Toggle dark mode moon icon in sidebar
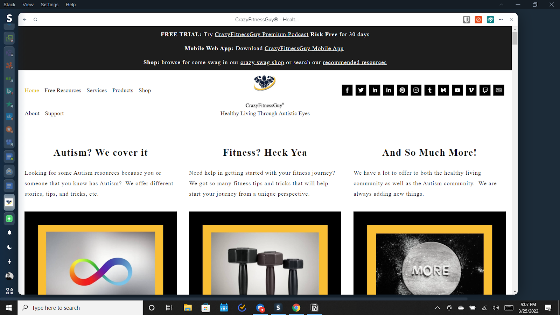Viewport: 560px width, 315px height. [x=9, y=247]
